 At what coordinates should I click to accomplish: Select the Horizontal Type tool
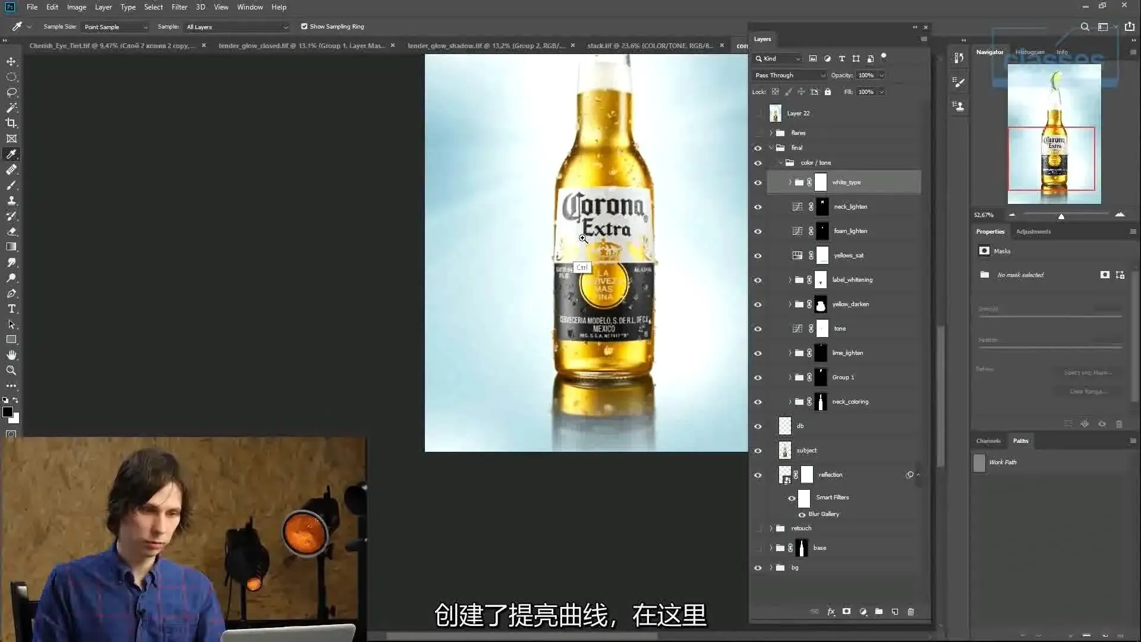pos(11,309)
